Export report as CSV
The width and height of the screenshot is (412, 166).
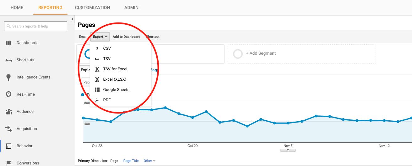107,48
